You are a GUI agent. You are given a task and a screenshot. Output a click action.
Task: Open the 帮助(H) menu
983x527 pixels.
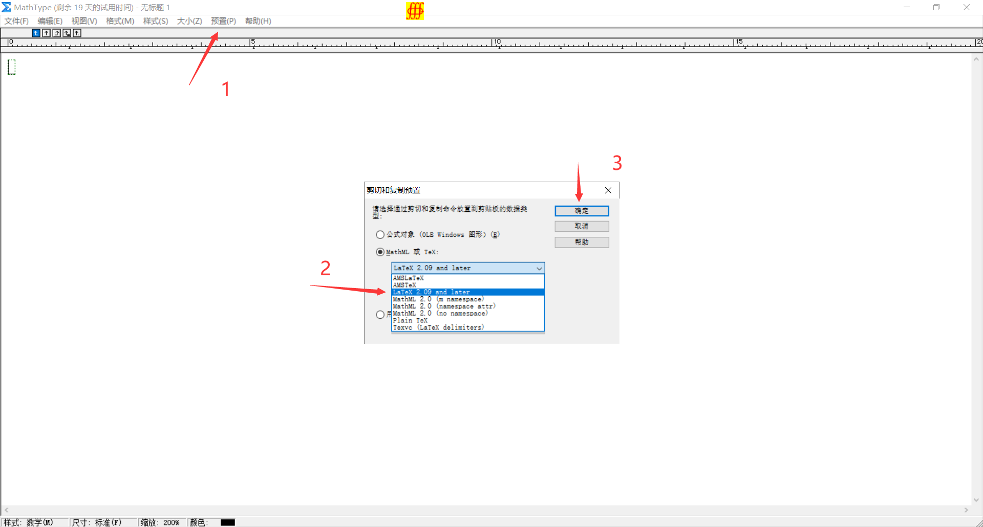click(258, 21)
